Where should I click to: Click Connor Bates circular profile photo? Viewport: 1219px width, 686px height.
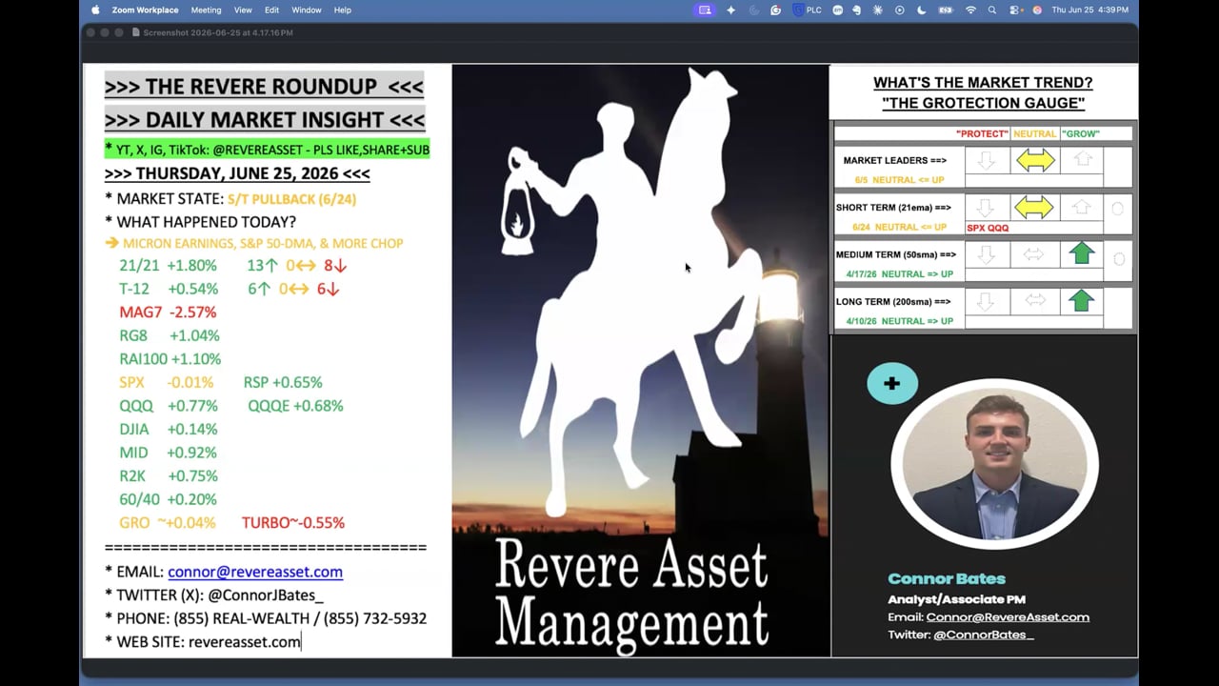[x=994, y=465]
